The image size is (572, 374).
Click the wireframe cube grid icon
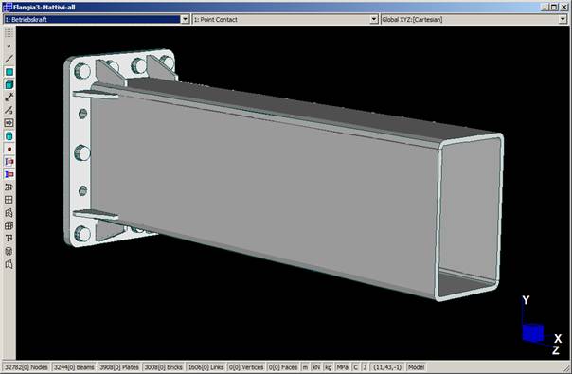tap(9, 225)
